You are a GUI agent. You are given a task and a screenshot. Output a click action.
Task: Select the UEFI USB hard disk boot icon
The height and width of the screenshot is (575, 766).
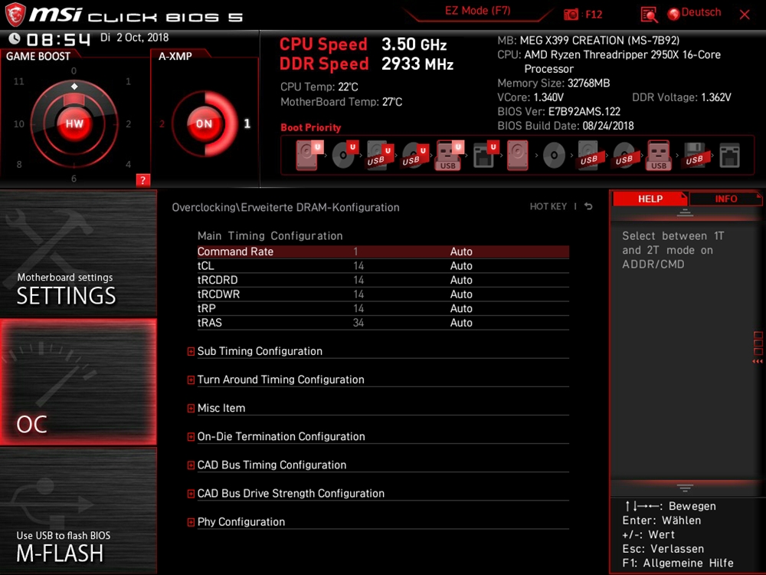[379, 155]
